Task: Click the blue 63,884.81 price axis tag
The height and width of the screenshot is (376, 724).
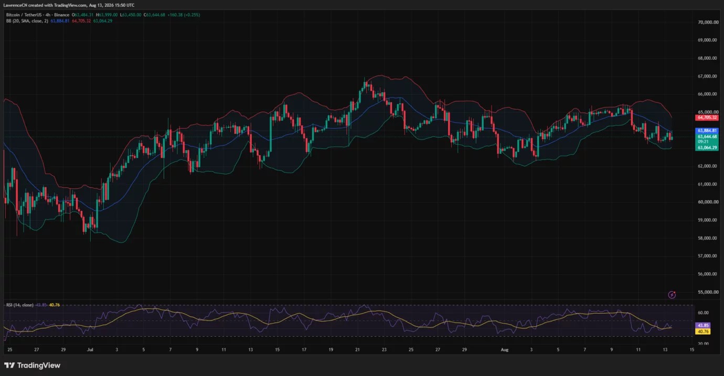Action: 707,130
